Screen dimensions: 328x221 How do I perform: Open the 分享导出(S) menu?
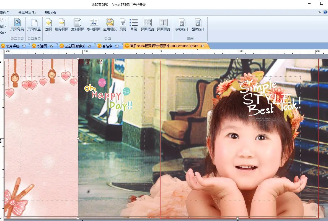(27, 12)
